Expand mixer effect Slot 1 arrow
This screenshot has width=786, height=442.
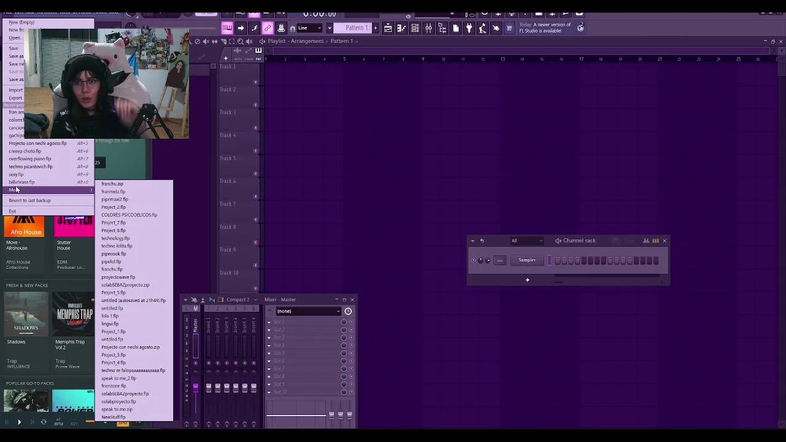coord(268,322)
